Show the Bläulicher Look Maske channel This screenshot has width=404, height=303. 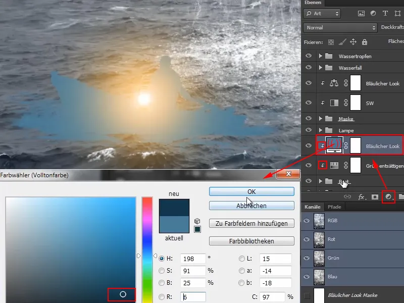pyautogui.click(x=307, y=295)
